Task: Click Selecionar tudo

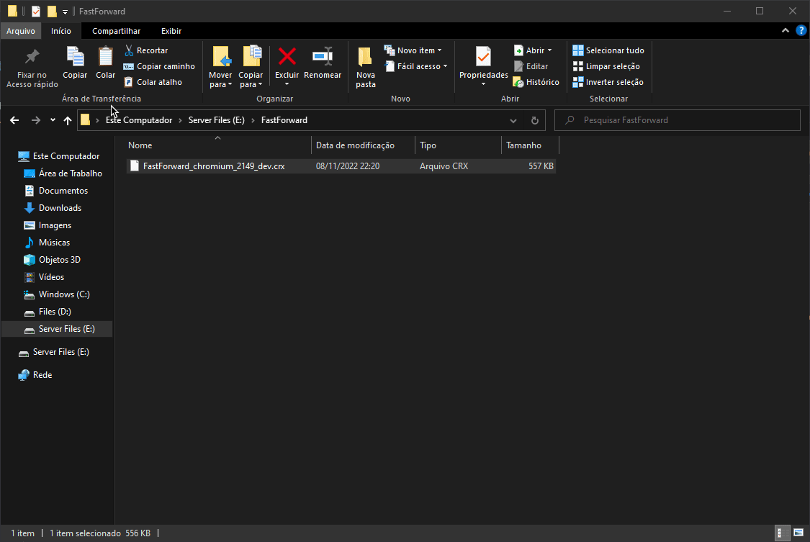Action: coord(608,50)
